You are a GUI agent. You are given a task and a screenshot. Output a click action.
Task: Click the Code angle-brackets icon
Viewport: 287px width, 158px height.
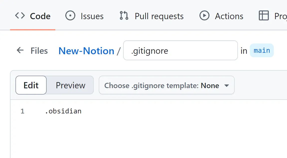(x=20, y=16)
